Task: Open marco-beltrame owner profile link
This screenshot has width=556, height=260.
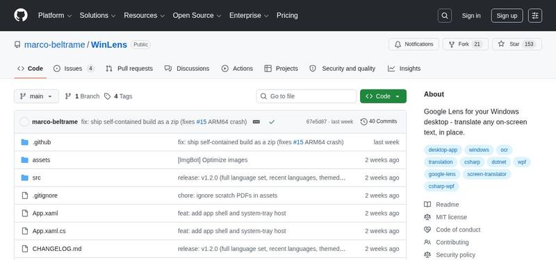Action: (55, 44)
